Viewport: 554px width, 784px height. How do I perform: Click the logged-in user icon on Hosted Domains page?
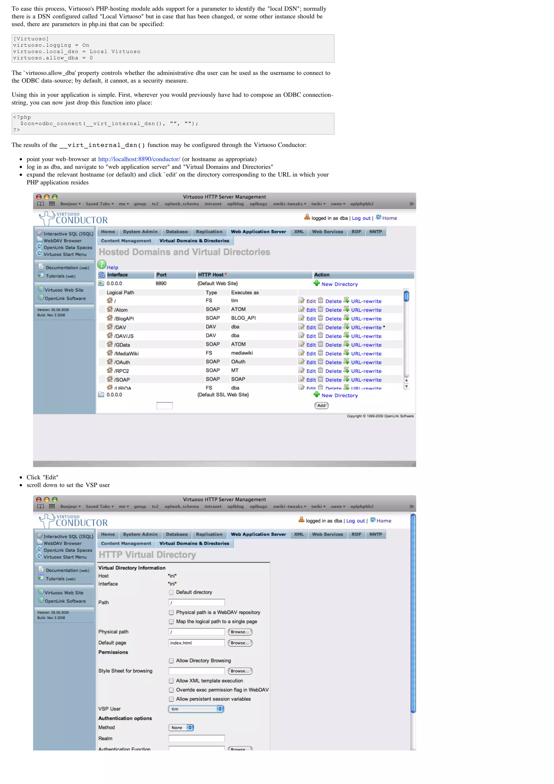pos(307,217)
